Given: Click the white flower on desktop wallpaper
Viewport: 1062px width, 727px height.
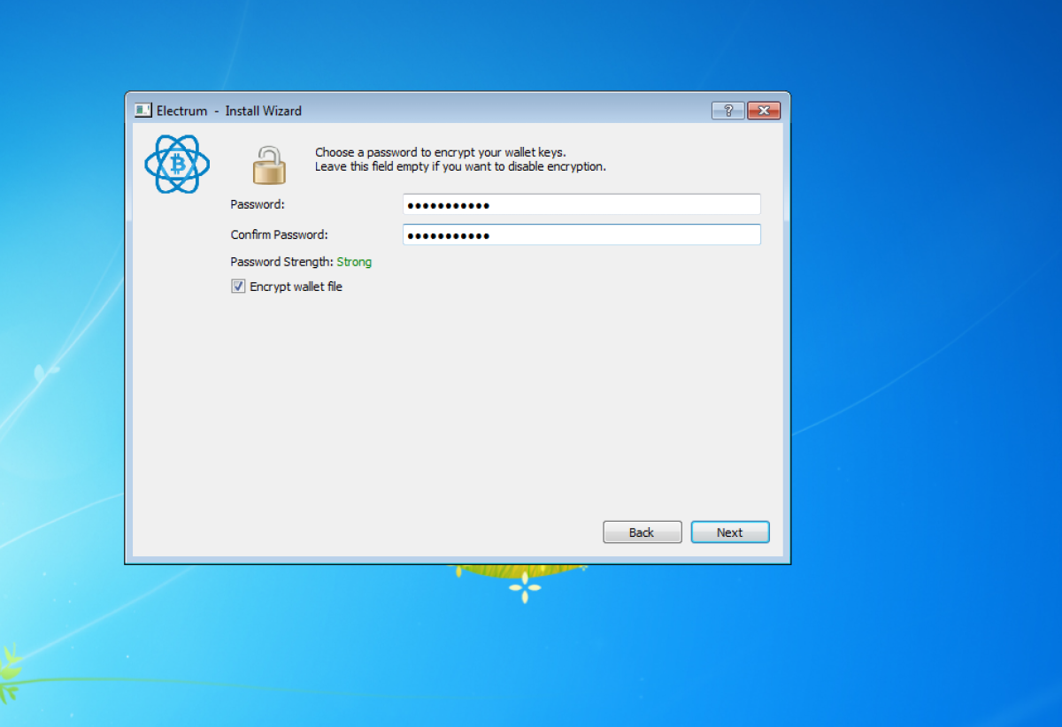Looking at the screenshot, I should (525, 586).
